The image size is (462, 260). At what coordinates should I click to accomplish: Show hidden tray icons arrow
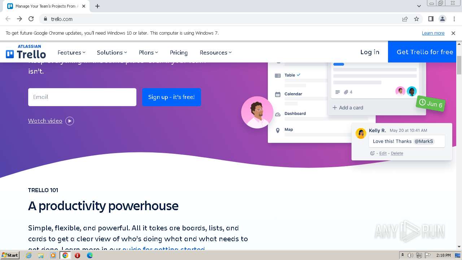[x=402, y=255]
